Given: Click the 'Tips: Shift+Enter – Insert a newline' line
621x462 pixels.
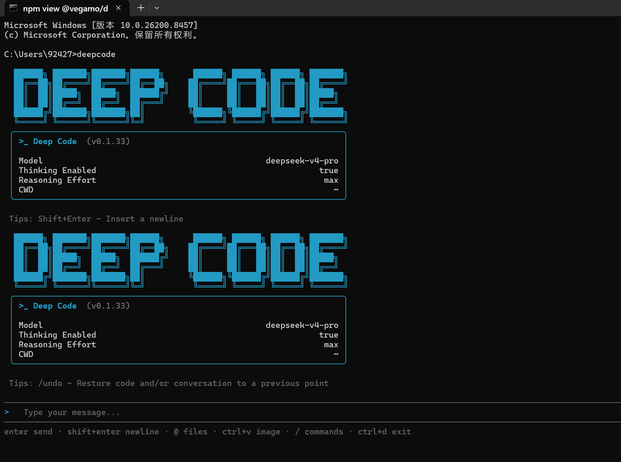Looking at the screenshot, I should click(96, 219).
